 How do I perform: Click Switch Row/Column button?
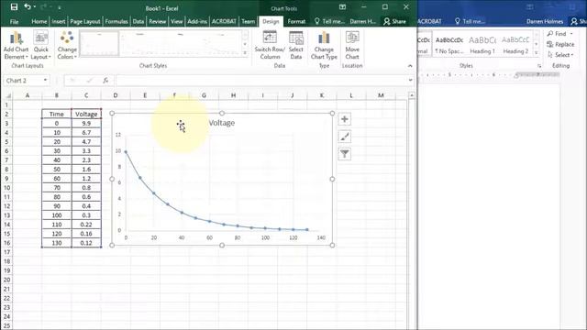(x=270, y=45)
